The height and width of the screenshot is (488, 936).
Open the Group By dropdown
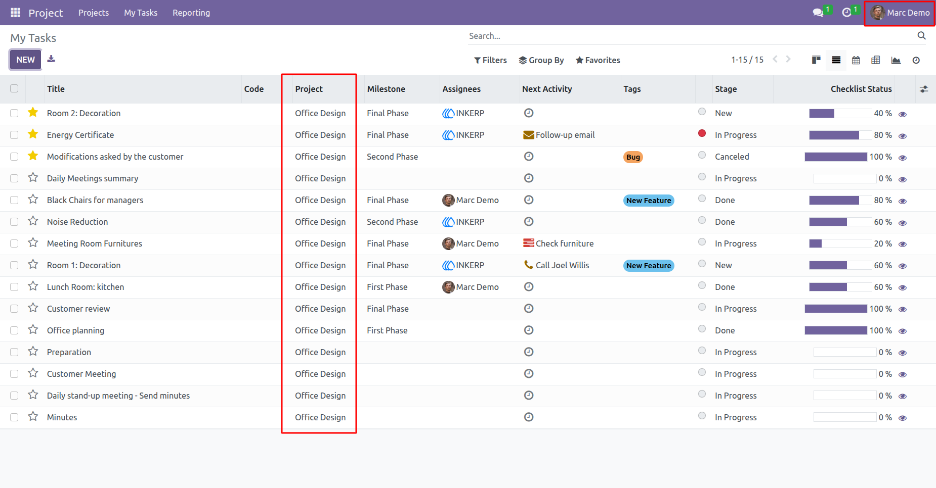click(541, 60)
